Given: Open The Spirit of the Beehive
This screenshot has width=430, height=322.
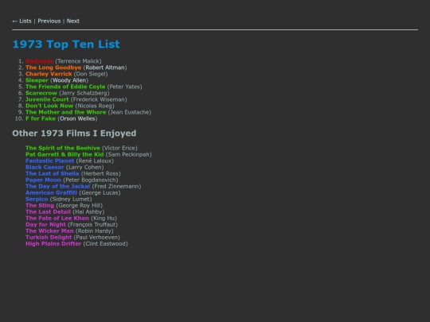Looking at the screenshot, I should click(63, 148).
